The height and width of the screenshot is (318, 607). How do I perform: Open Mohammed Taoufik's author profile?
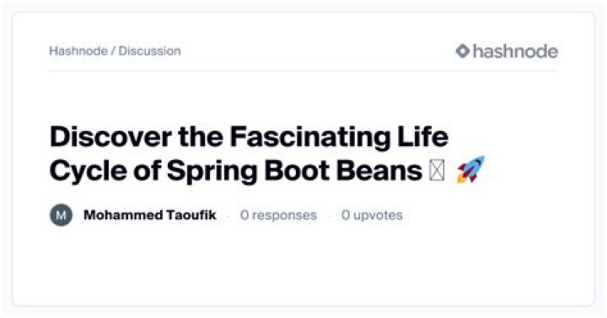click(150, 215)
